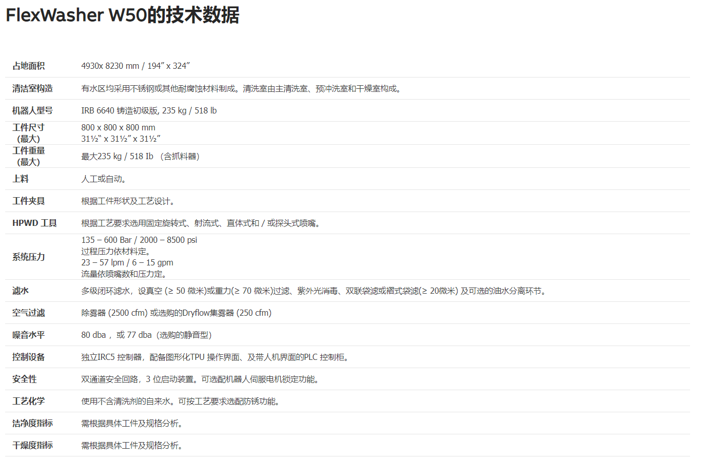Click the HPWD 工具 row label
The image size is (708, 459).
34,223
